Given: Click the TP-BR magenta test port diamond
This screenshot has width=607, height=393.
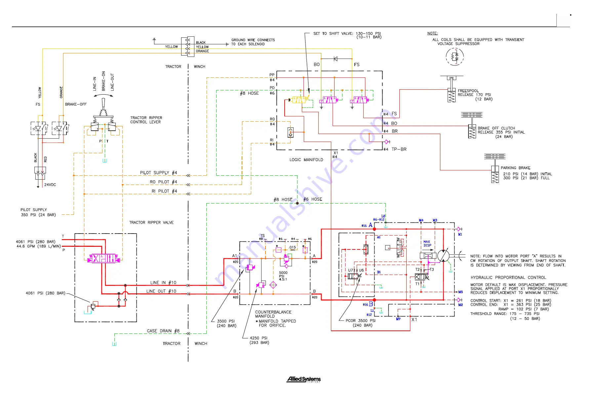Looking at the screenshot, I should click(387, 142).
